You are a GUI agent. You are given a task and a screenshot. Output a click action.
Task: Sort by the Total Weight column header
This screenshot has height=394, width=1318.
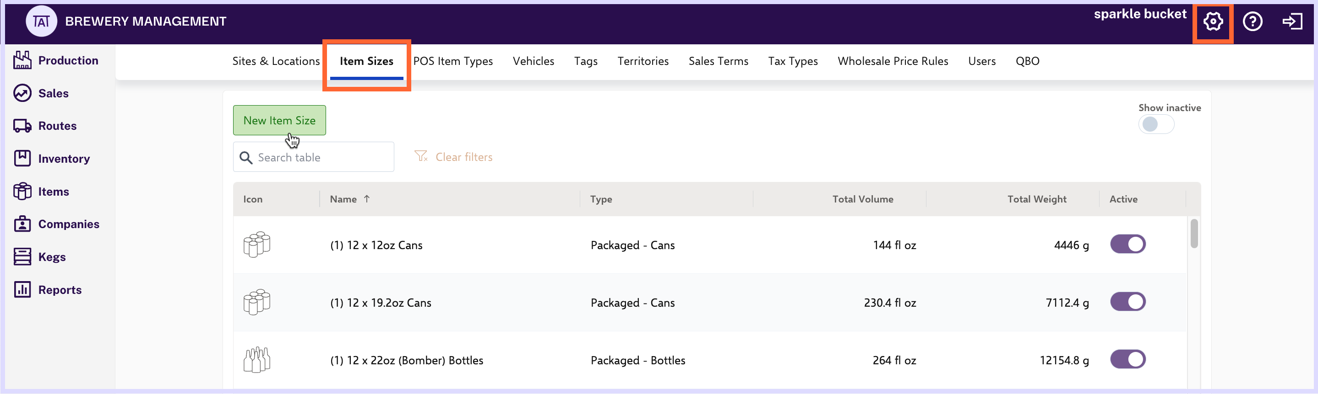(x=1037, y=199)
